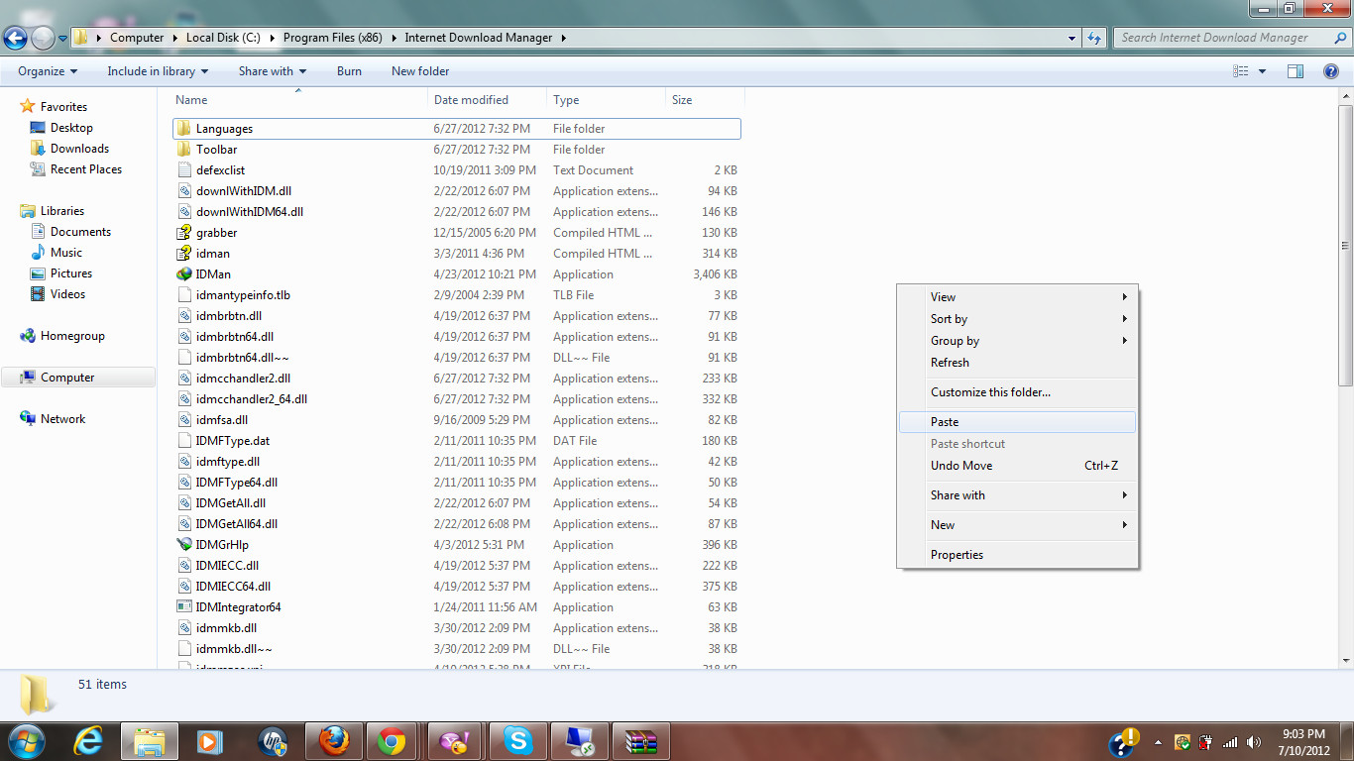The width and height of the screenshot is (1354, 761).
Task: Open the Organize dropdown menu
Action: click(48, 71)
